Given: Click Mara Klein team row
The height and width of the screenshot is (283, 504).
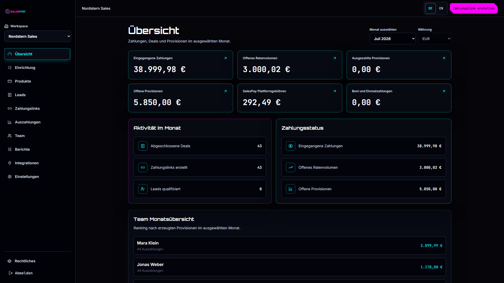Looking at the screenshot, I should [290, 246].
